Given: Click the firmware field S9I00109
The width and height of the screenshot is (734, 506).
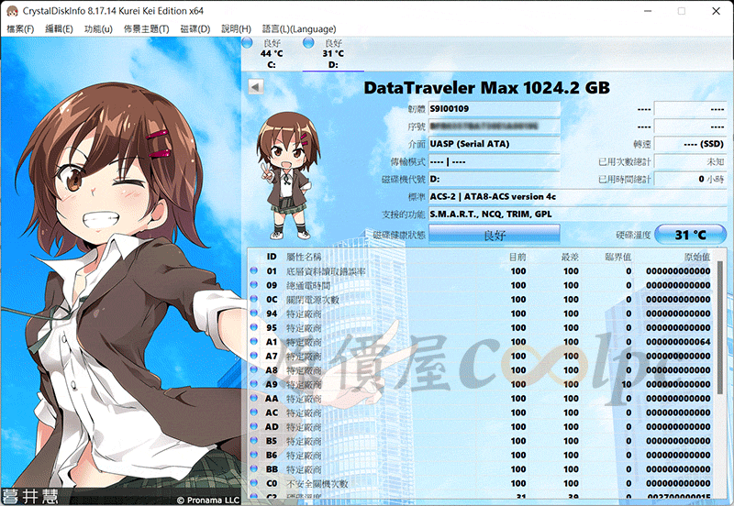Looking at the screenshot, I should (x=495, y=109).
